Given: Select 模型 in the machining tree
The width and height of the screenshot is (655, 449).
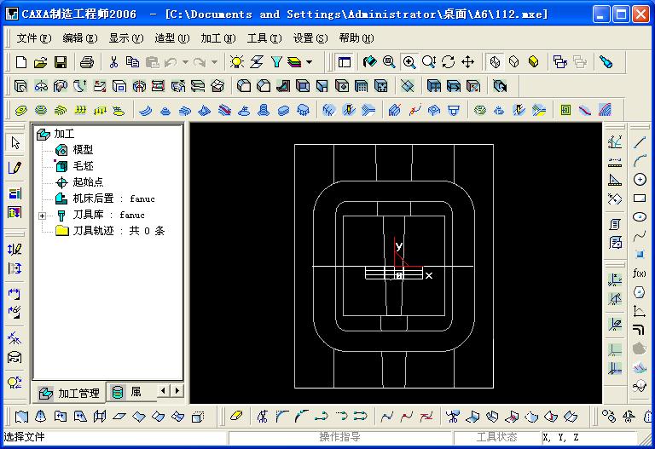Looking at the screenshot, I should point(83,150).
